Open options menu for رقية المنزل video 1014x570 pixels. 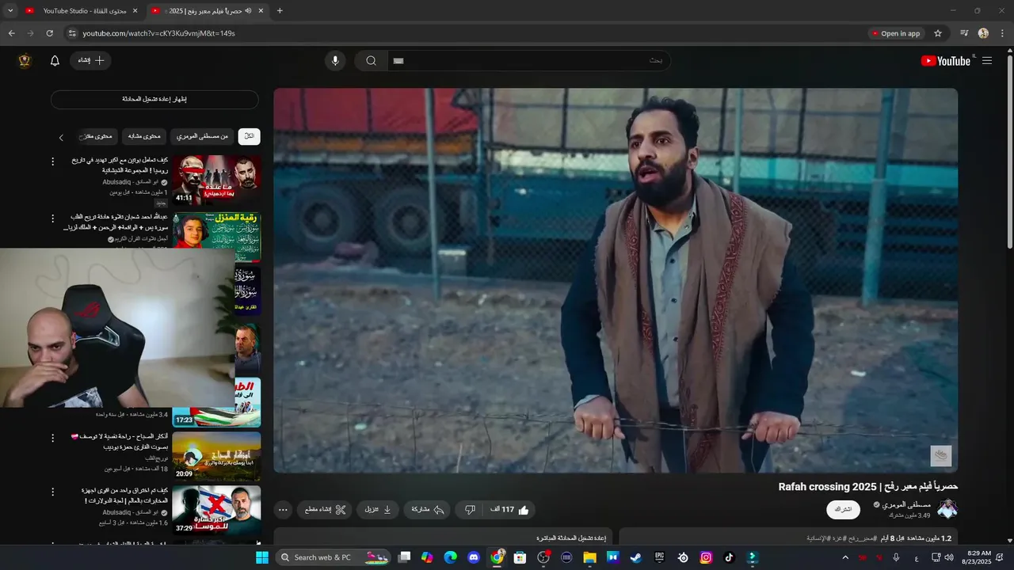[53, 218]
